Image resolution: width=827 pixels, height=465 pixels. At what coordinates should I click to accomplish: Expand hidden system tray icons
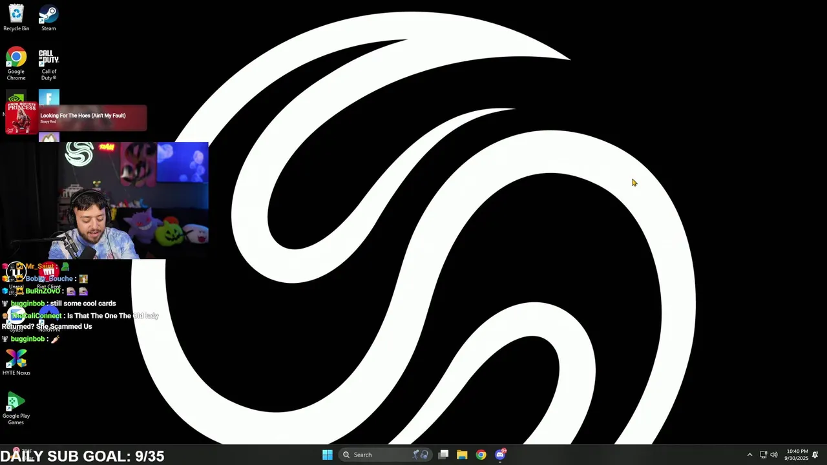coord(749,455)
